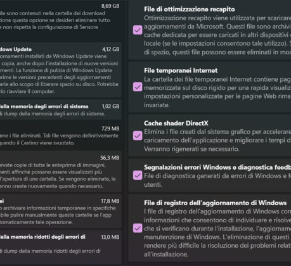Select memoria ridotti degli errori entry title
291x266 pixels.
click(x=42, y=237)
